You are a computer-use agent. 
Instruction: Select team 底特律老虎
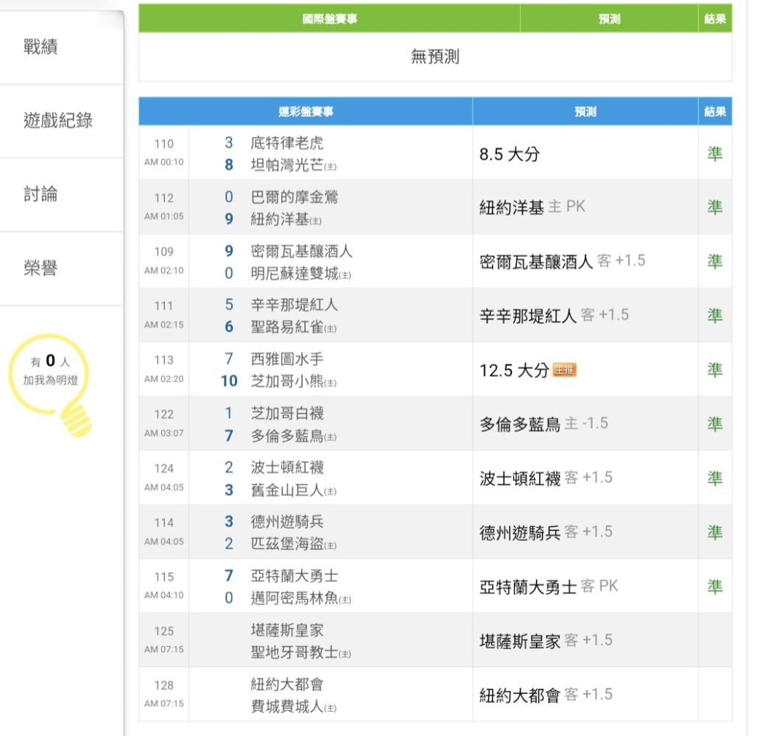(x=287, y=143)
